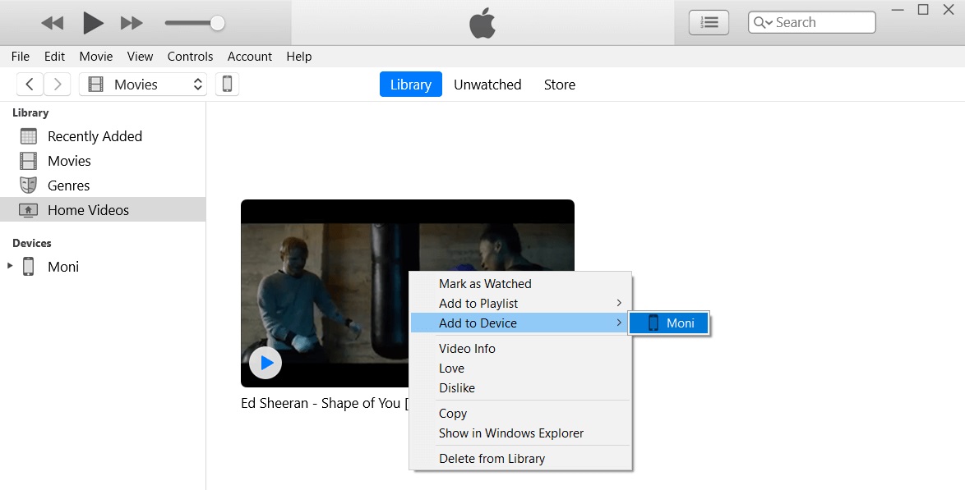Image resolution: width=965 pixels, height=490 pixels.
Task: Click the Play button in the top toolbar
Action: pos(93,23)
